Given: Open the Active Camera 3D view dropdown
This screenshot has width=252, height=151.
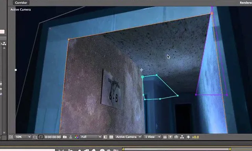Looking at the screenshot, I should (x=128, y=137).
